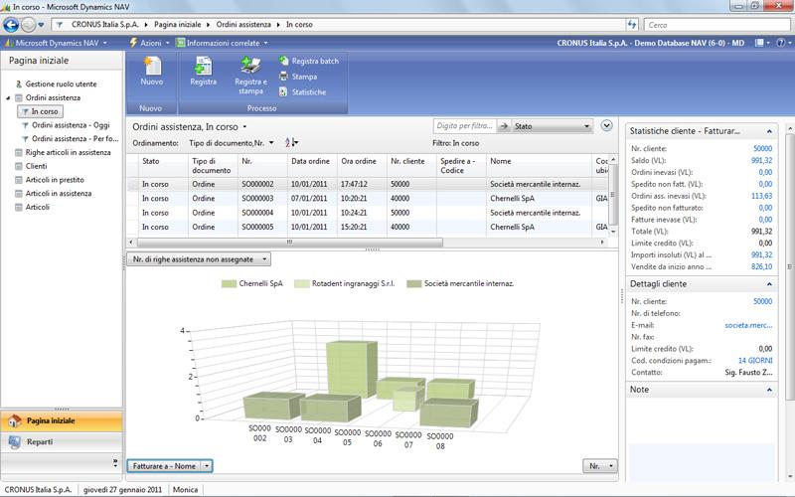
Task: Select Ordini assistenza - Per fo... view
Action: (76, 138)
